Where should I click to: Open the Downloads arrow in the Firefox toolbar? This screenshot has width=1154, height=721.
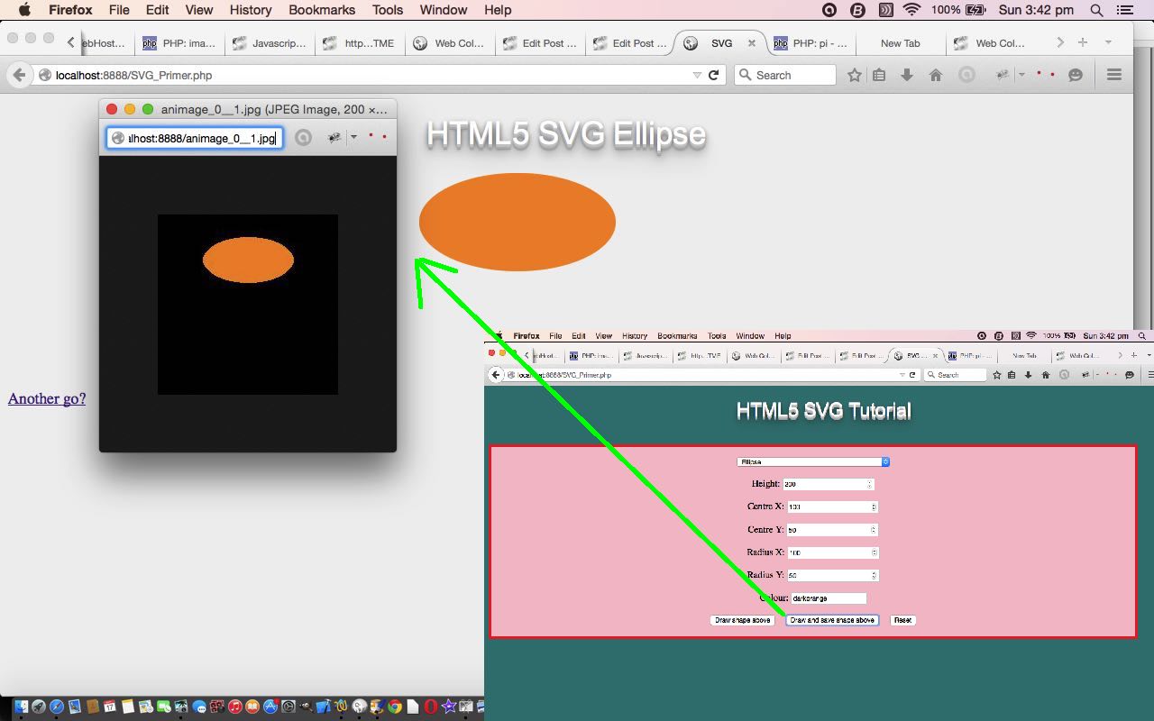click(x=907, y=75)
